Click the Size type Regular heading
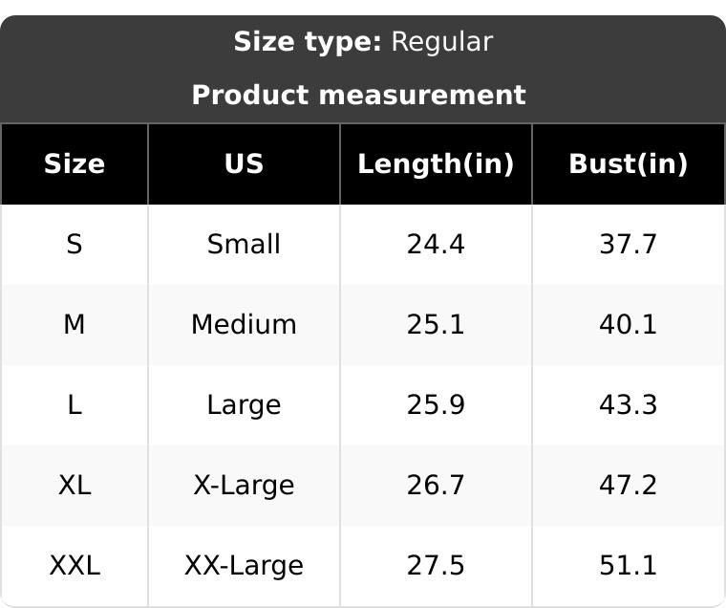The height and width of the screenshot is (608, 726). click(363, 42)
